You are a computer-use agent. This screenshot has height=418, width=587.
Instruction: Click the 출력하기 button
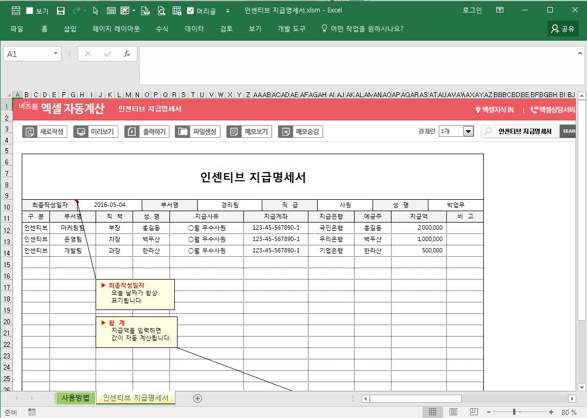[x=147, y=131]
